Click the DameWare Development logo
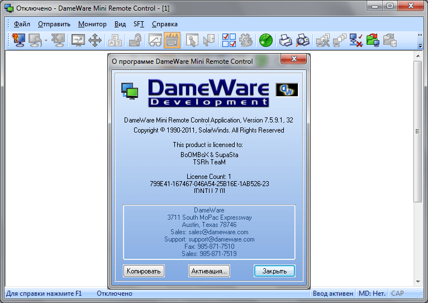The height and width of the screenshot is (303, 428). tap(208, 93)
